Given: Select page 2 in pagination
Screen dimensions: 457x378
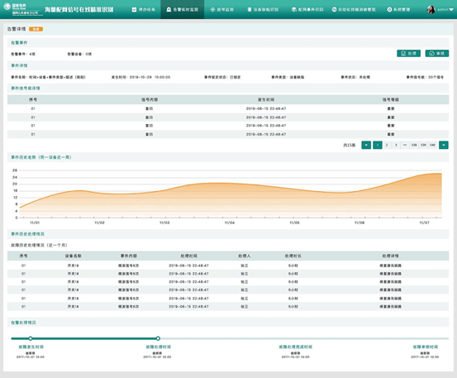Looking at the screenshot, I should click(387, 145).
